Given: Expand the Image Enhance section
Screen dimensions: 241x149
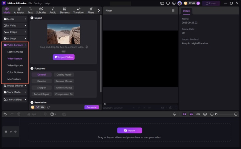Looking at the screenshot, I should click(15, 86).
